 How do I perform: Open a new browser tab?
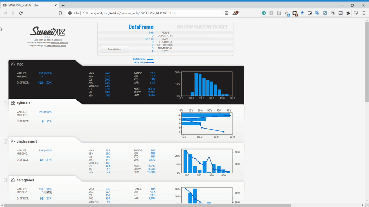(63, 5)
